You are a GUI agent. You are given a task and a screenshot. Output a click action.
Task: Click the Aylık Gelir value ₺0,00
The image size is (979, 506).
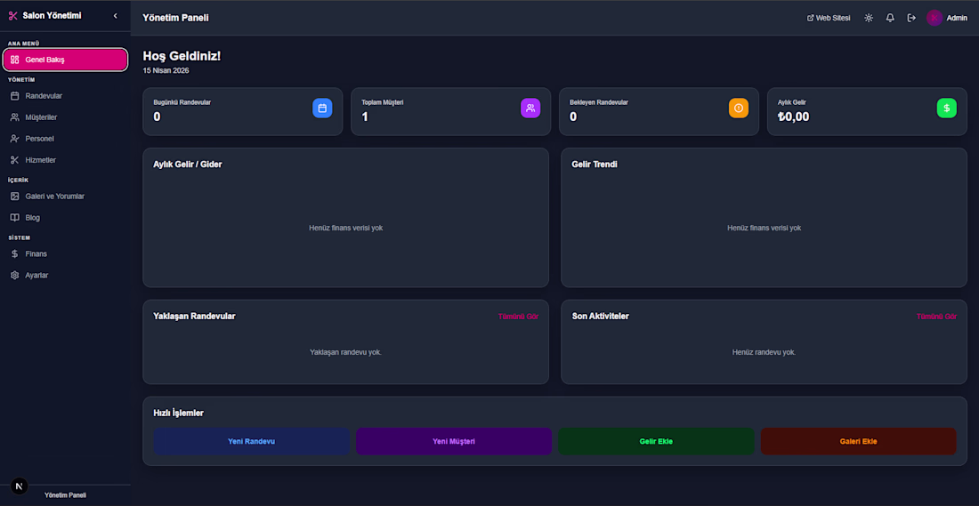[x=794, y=116]
